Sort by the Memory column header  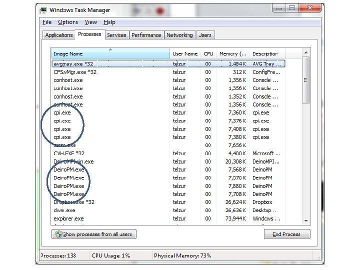click(233, 53)
